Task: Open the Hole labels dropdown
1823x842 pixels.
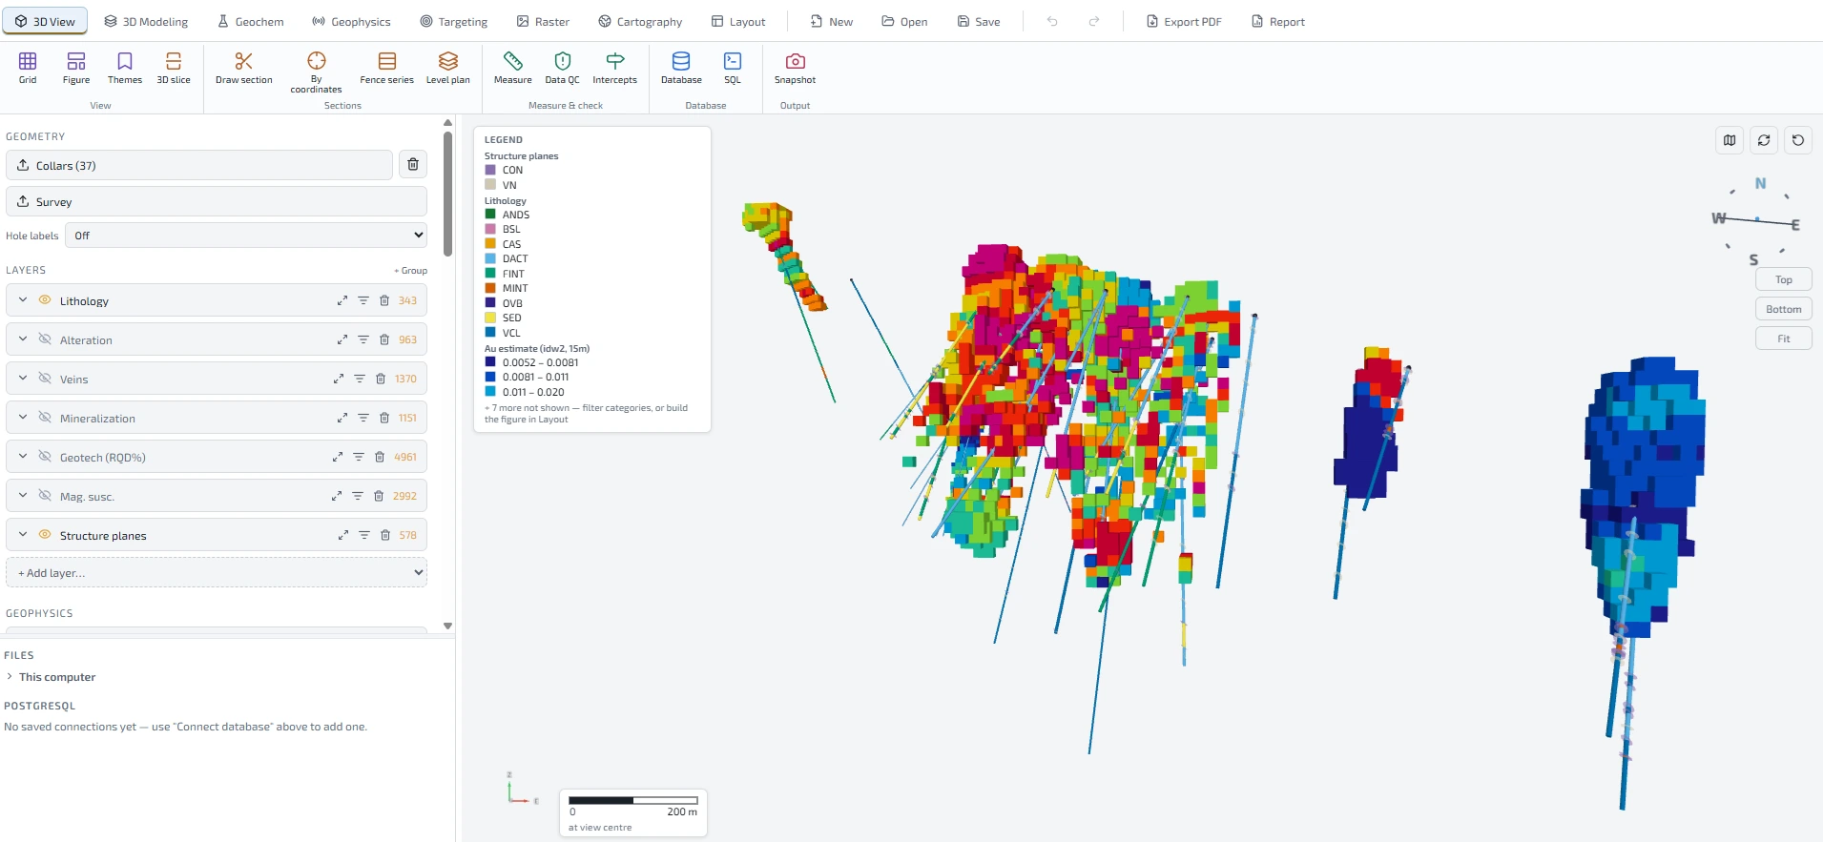Action: tap(246, 235)
